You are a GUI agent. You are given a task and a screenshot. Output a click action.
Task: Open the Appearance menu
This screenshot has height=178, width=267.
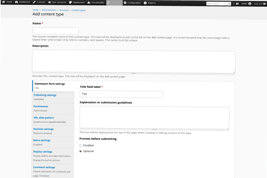(78, 3)
